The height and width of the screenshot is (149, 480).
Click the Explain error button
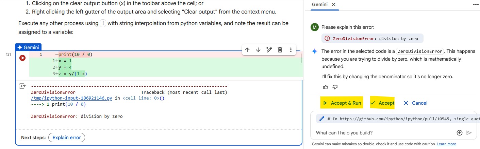pyautogui.click(x=67, y=137)
